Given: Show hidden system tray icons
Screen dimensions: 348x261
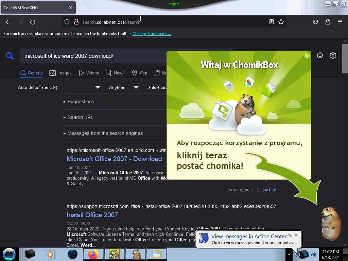Looking at the screenshot, I should (x=289, y=255).
